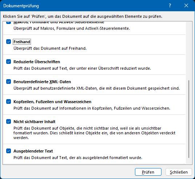
Task: Click description 'Überprüft auf benutzerdefinierte XML-Daten'
Action: 96,88
